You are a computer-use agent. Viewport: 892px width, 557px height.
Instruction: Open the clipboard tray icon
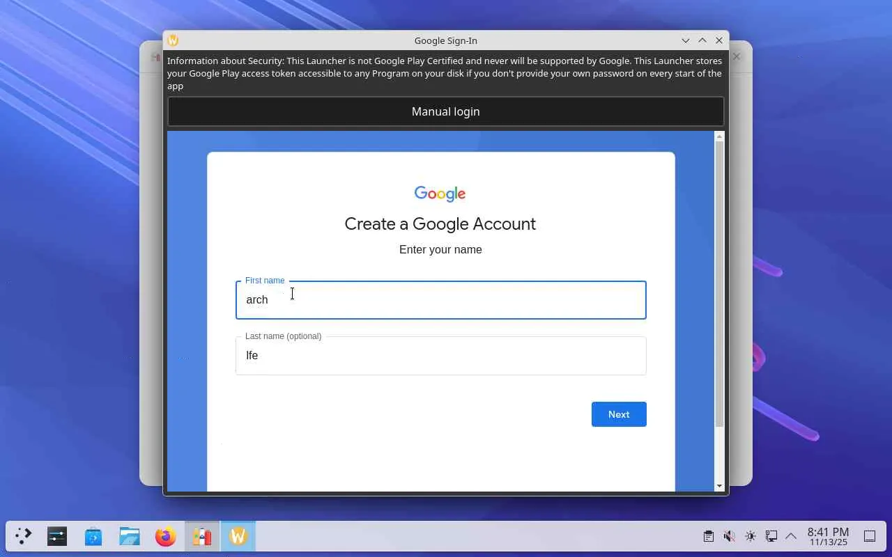708,536
